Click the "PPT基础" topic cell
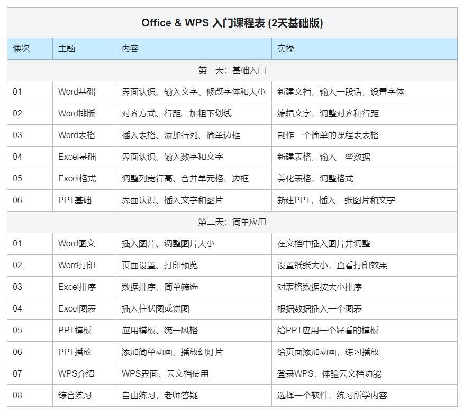This screenshot has height=412, width=463. pyautogui.click(x=85, y=200)
